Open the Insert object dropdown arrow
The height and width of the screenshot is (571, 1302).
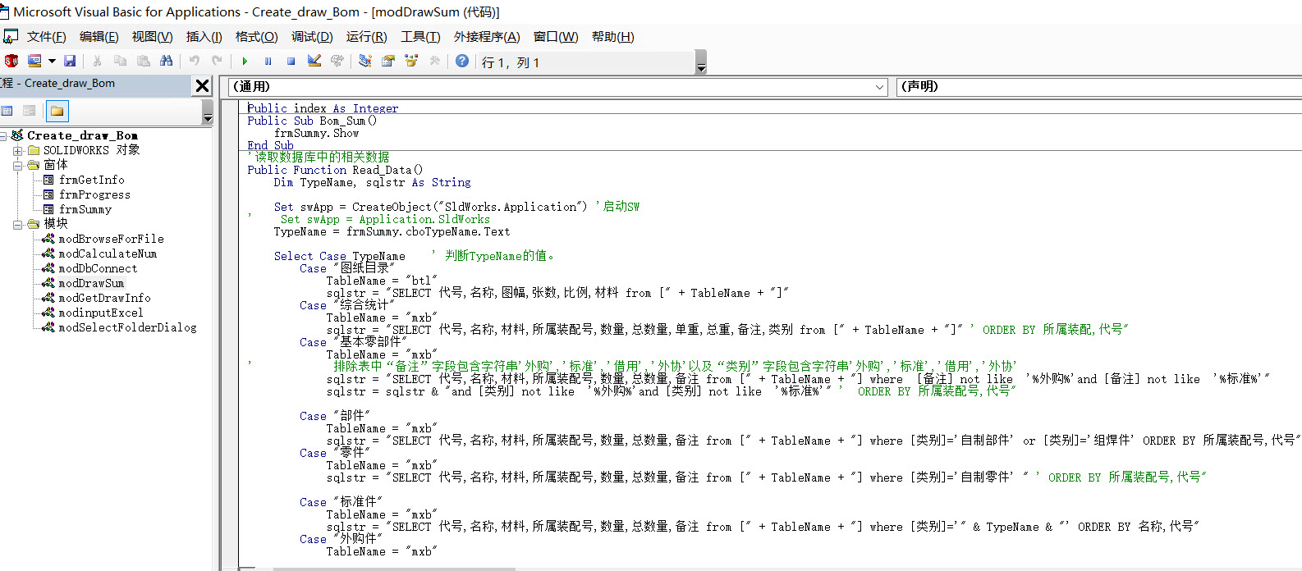pos(52,62)
